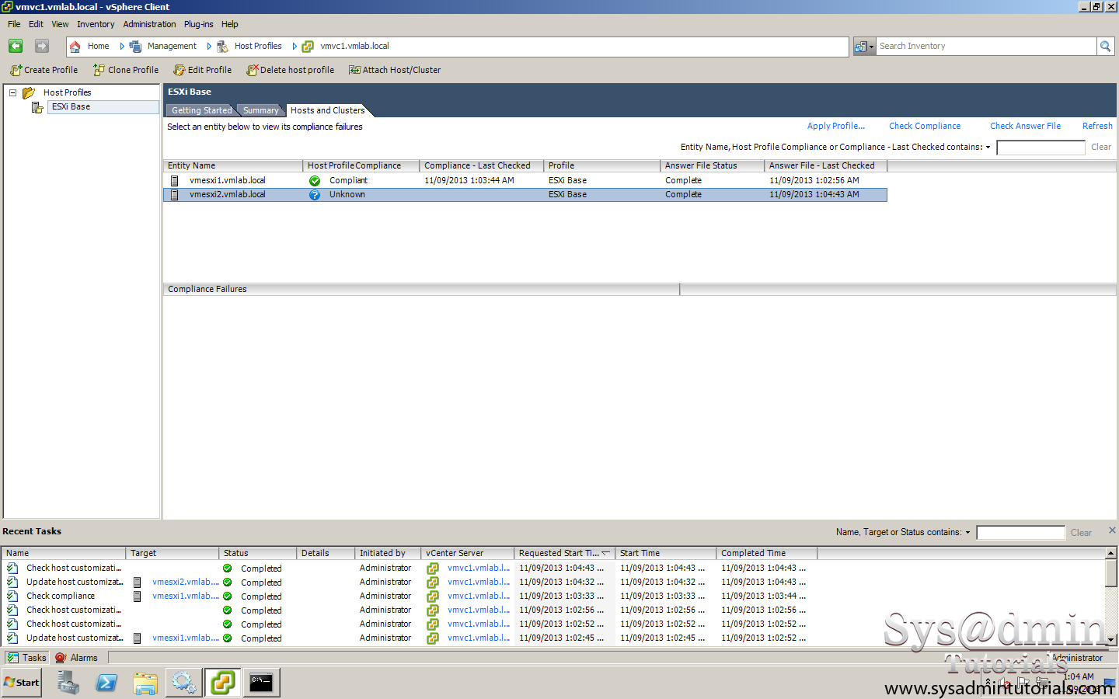Select vmvc1.vmlab.local in breadcrumb
Screen dimensions: 1119x699
point(354,46)
